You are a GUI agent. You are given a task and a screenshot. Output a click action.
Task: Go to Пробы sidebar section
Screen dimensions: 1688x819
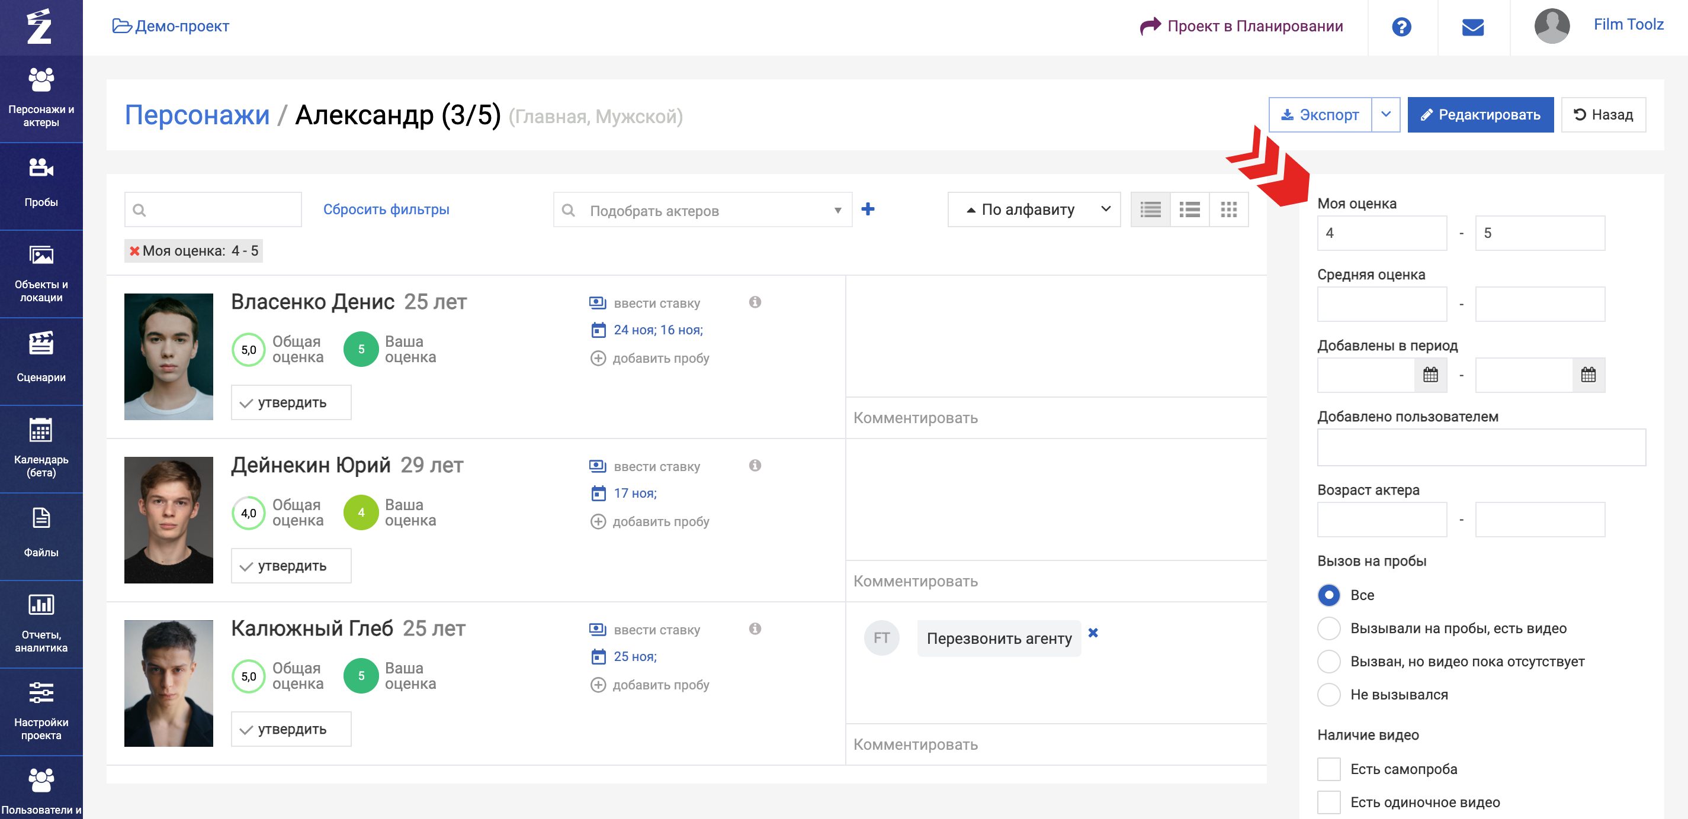[41, 186]
